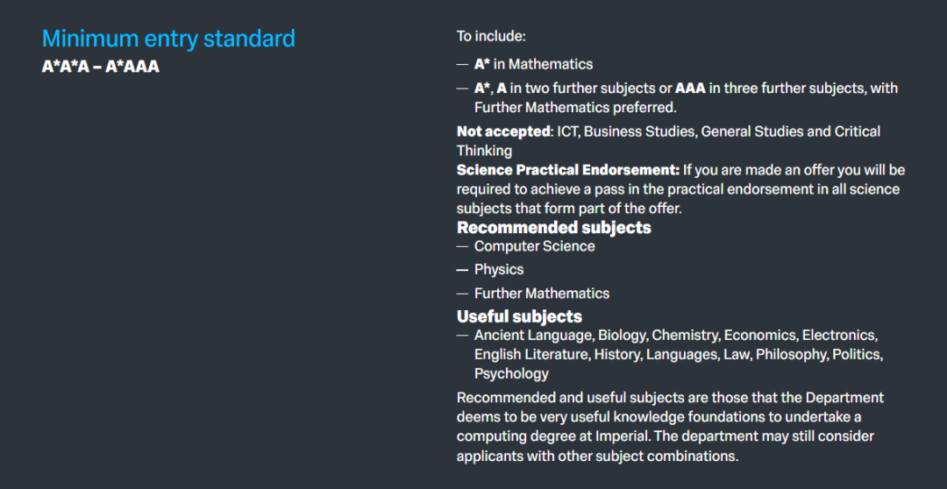Click the 'Computer Science' list item

coord(535,246)
